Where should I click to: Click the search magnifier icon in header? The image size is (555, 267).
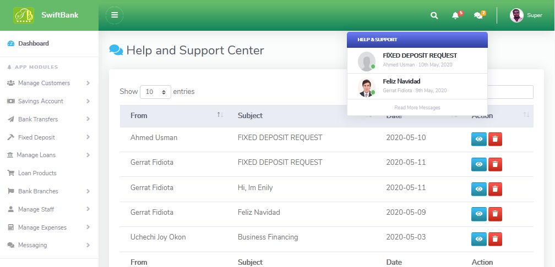[434, 15]
